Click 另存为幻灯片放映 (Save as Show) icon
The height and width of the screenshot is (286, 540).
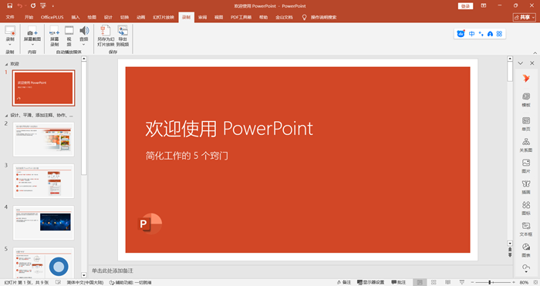[x=106, y=36]
